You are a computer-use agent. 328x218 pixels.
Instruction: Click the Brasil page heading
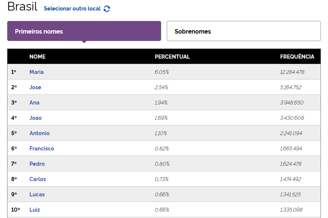point(22,7)
